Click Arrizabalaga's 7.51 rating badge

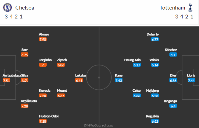tap(6, 80)
